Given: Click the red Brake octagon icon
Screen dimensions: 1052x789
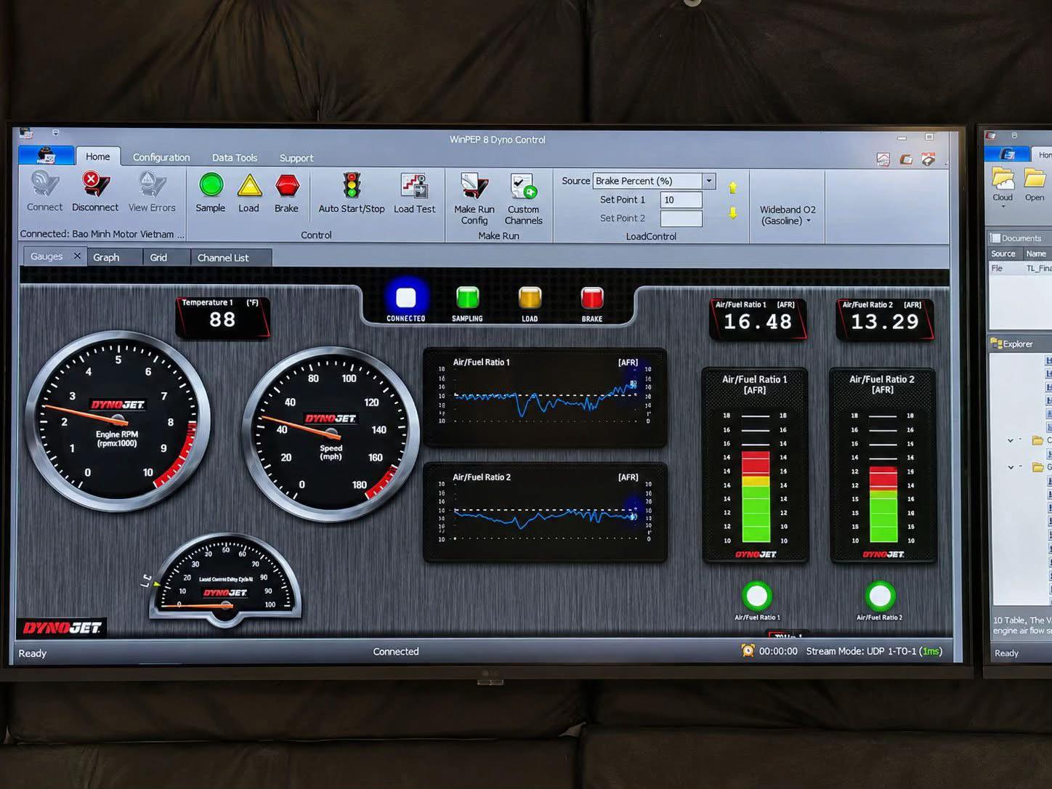Looking at the screenshot, I should (287, 186).
